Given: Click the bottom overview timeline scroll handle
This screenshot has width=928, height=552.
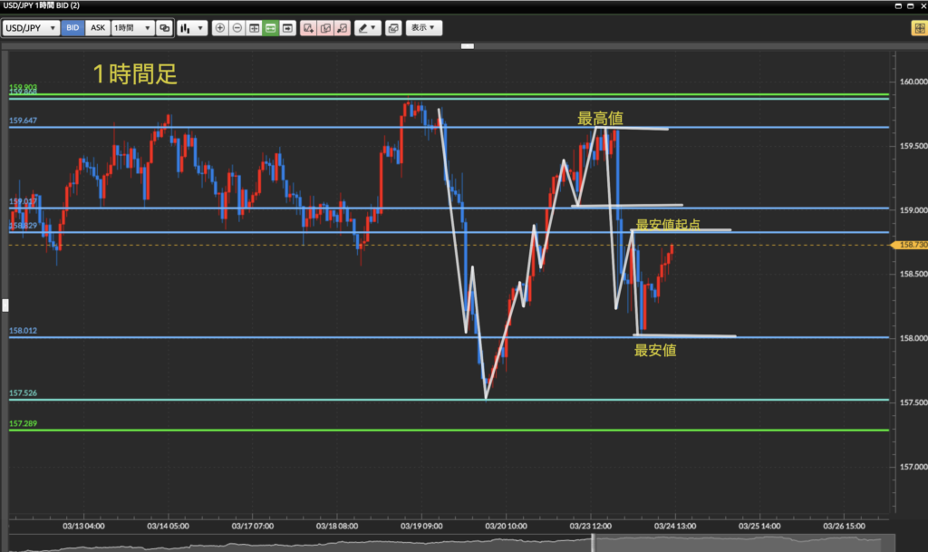Looking at the screenshot, I should tap(594, 542).
